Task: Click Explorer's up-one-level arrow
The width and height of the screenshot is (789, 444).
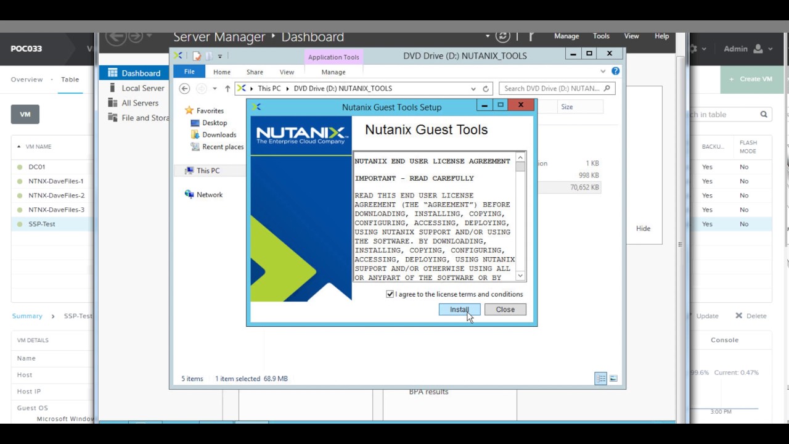Action: (227, 89)
